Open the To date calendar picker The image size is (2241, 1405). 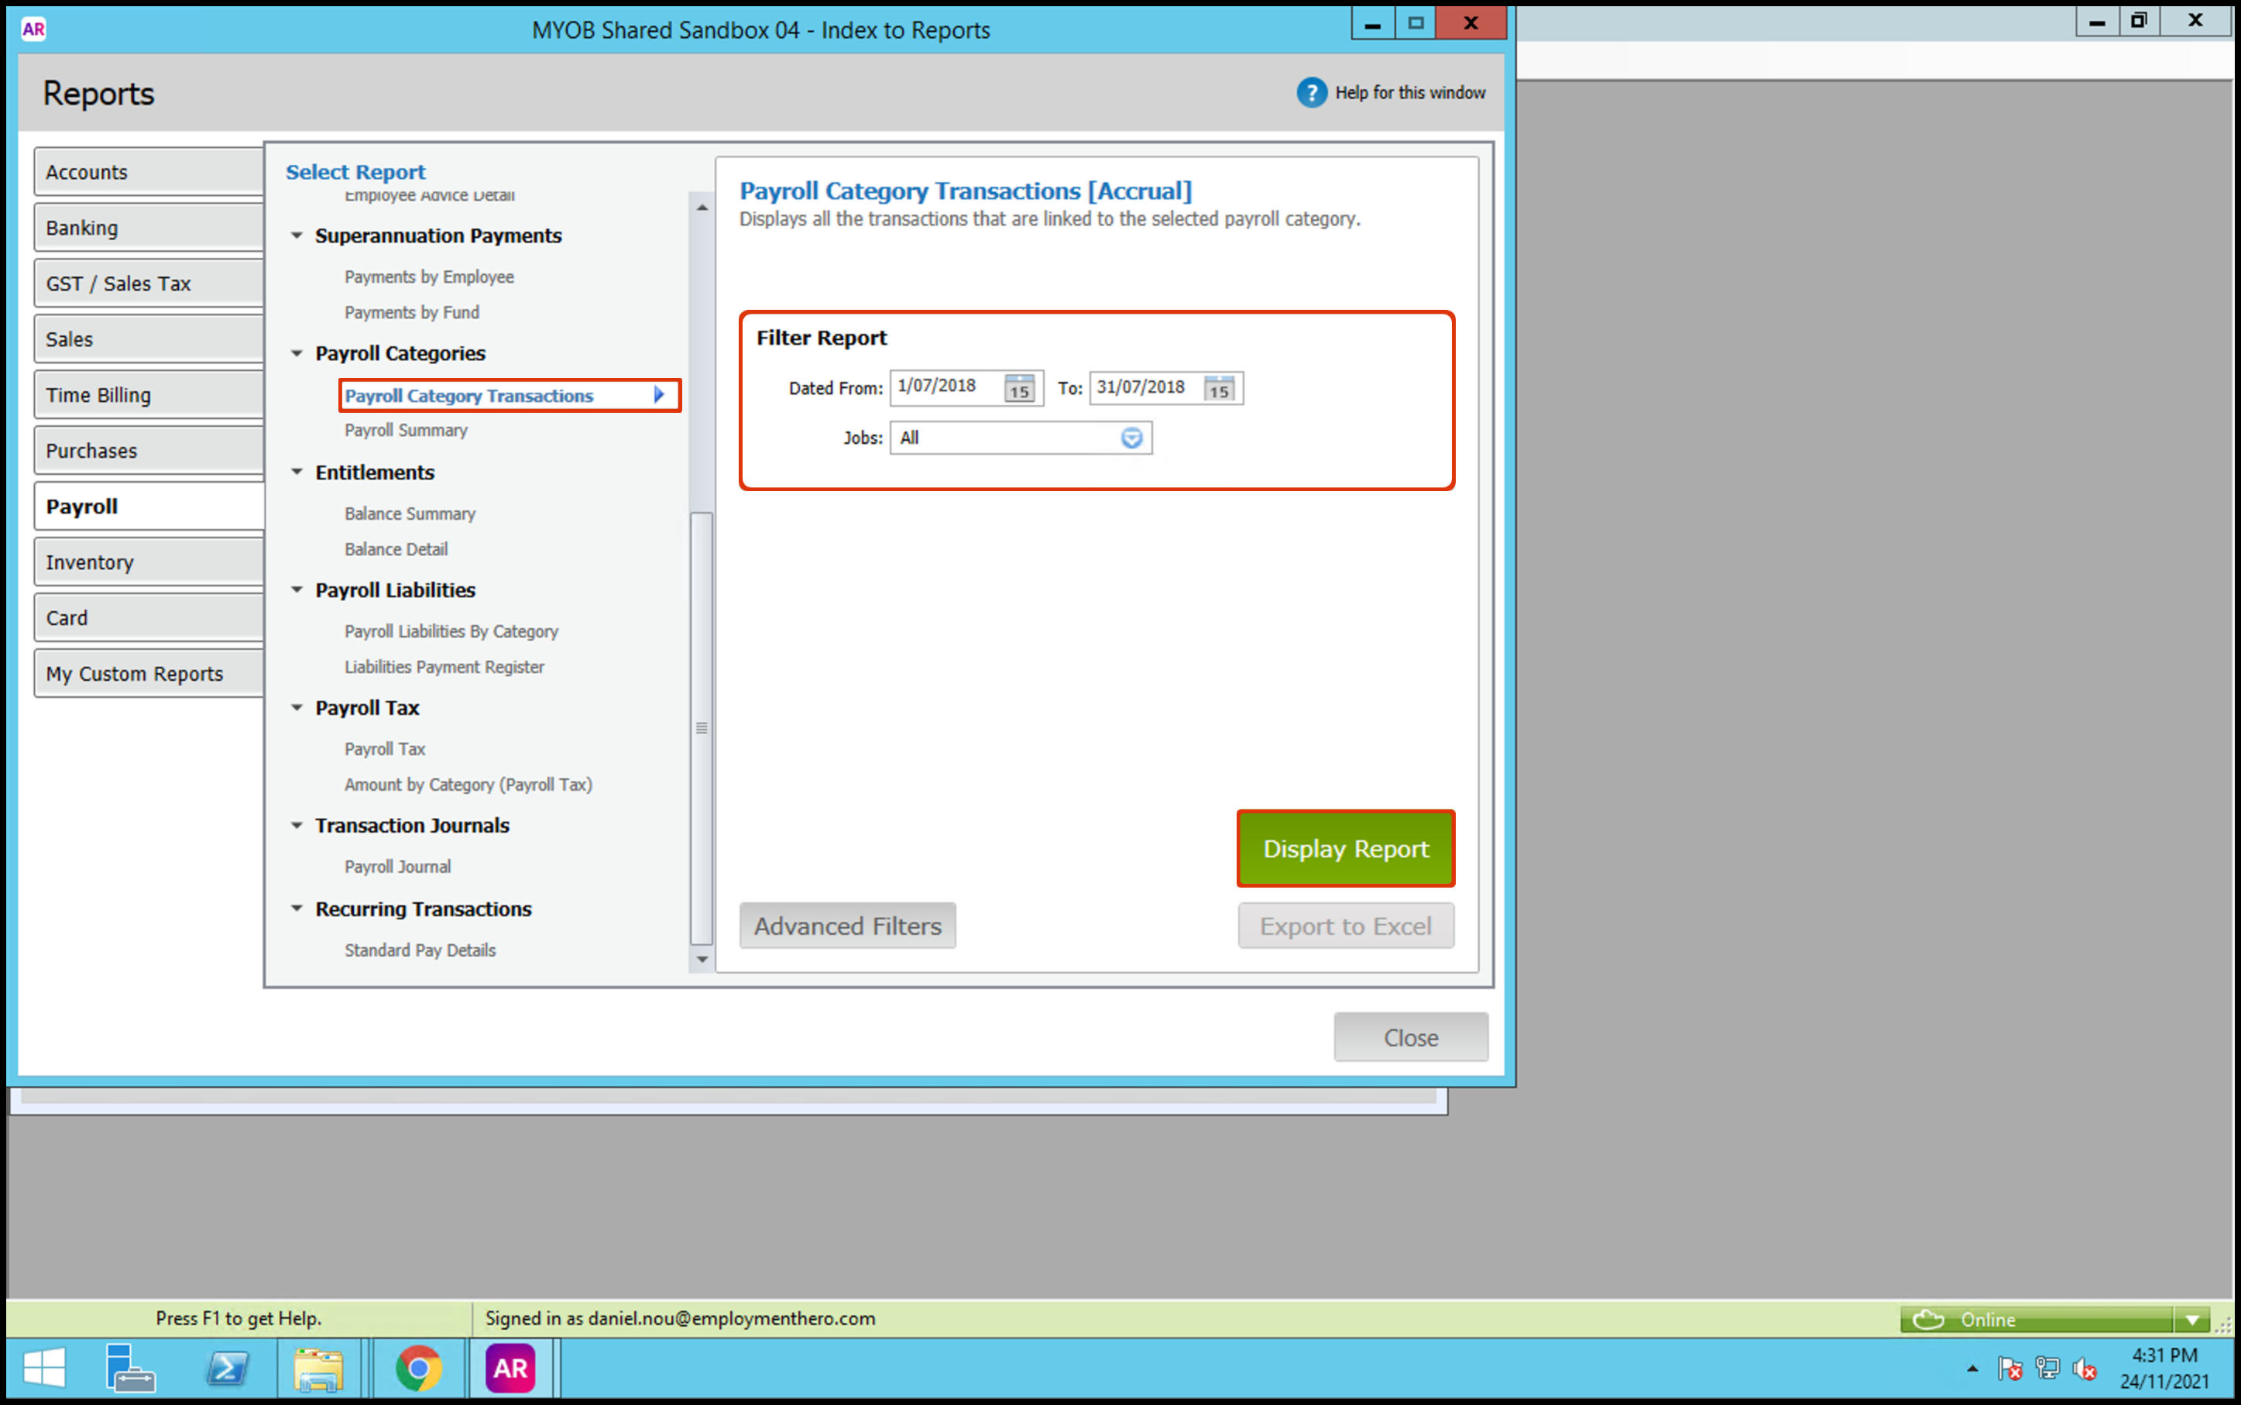point(1218,388)
